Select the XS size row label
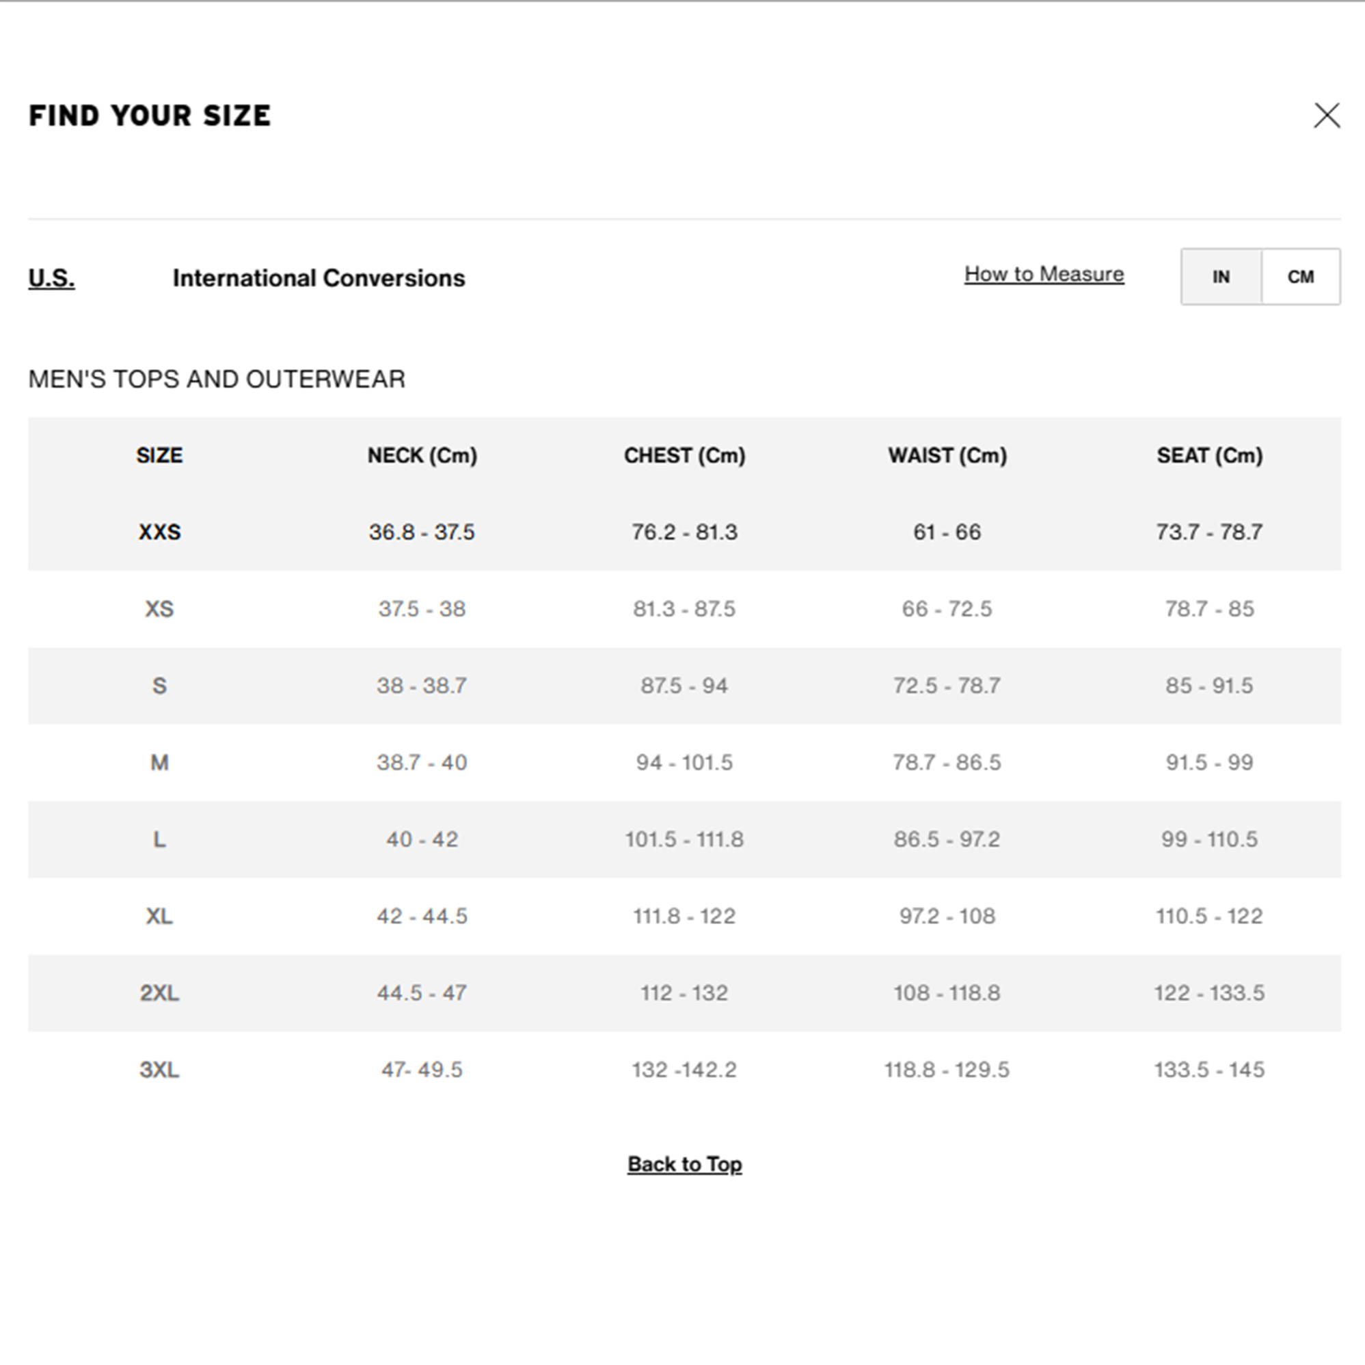 (160, 609)
